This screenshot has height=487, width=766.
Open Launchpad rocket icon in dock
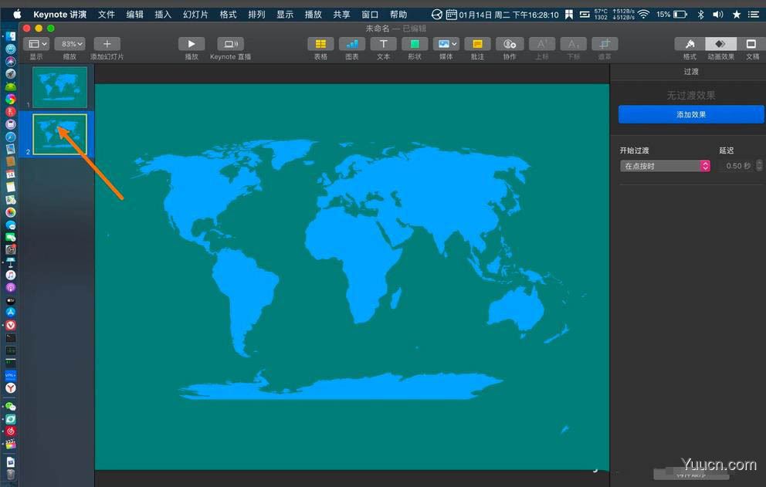click(x=11, y=74)
